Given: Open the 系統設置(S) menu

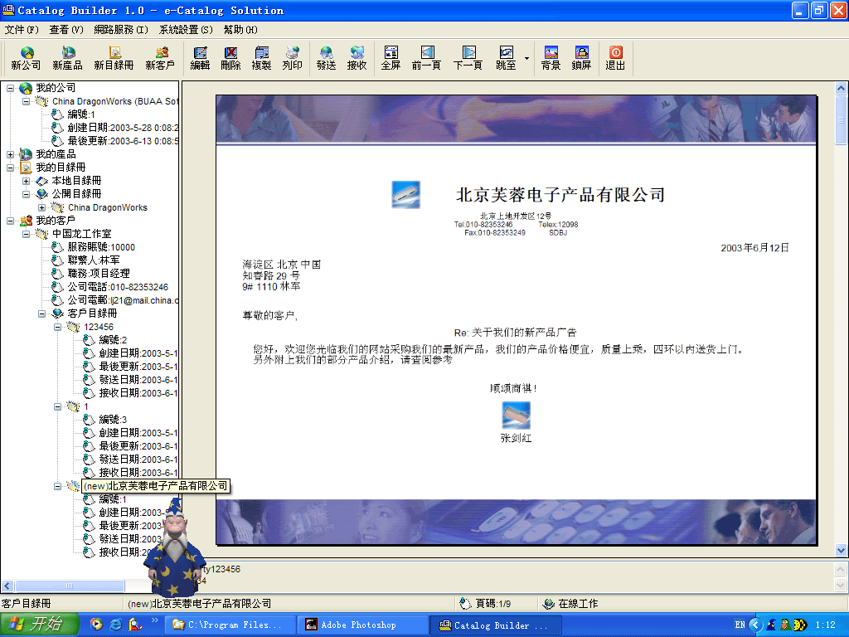Looking at the screenshot, I should 186,30.
